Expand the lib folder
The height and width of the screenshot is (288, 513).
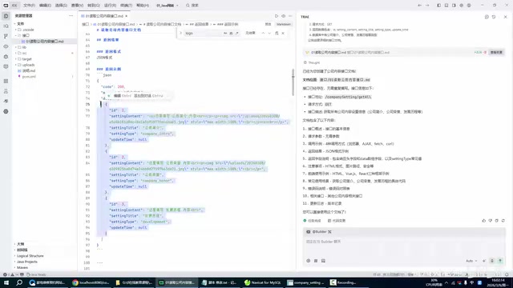[x=16, y=47]
